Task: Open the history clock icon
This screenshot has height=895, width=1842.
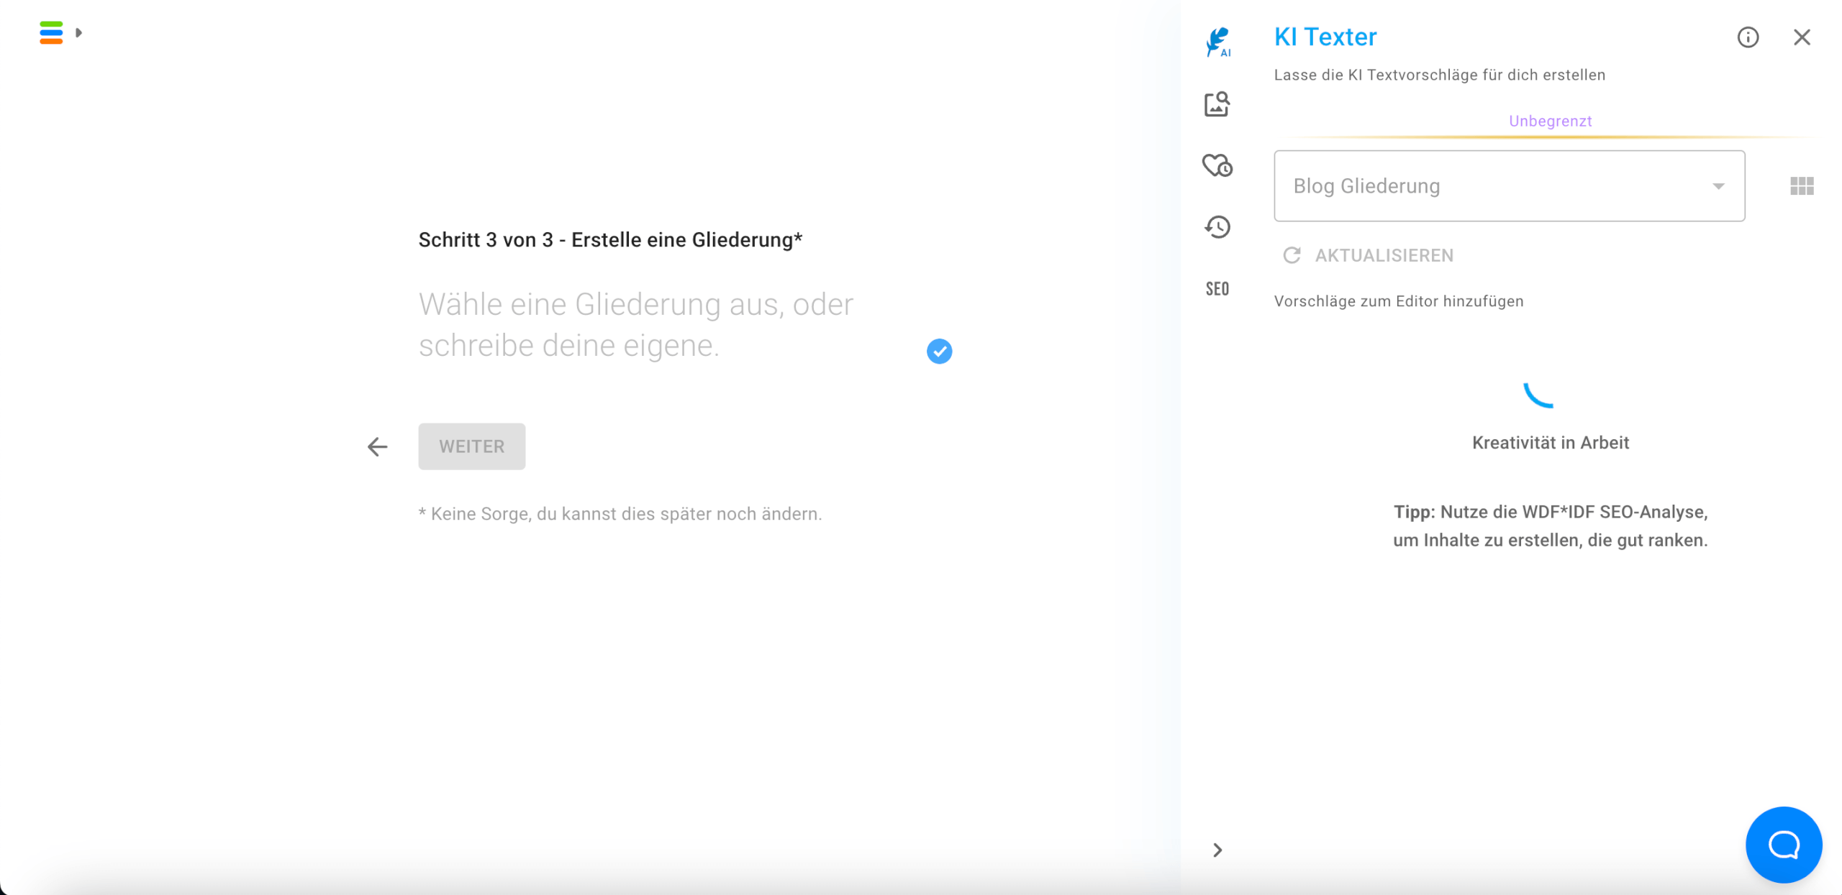Action: click(1217, 227)
